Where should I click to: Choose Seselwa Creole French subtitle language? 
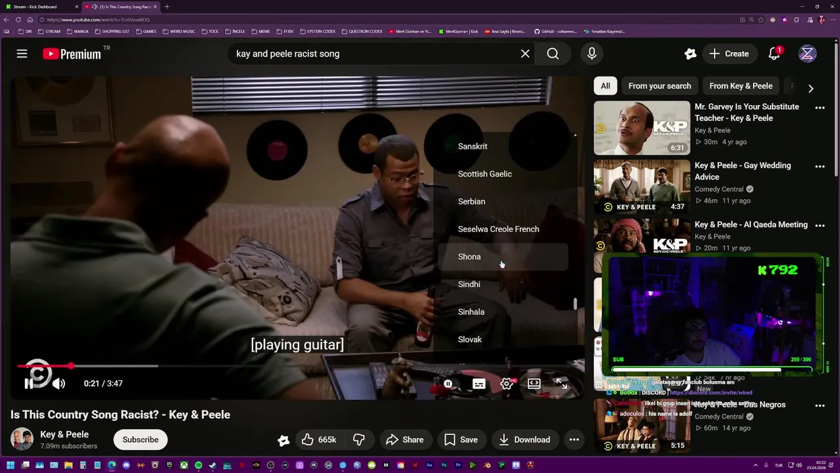tap(503, 229)
